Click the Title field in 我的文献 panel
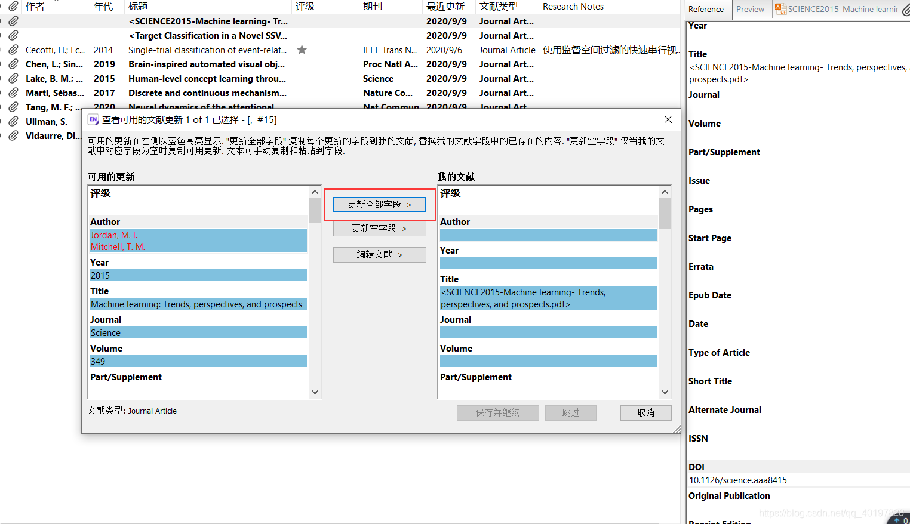The image size is (910, 524). click(x=548, y=298)
